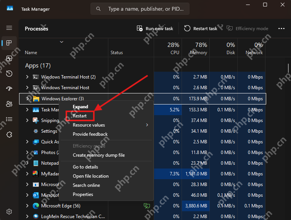Expand the Microsoft Edge (56) group

[x=27, y=206]
